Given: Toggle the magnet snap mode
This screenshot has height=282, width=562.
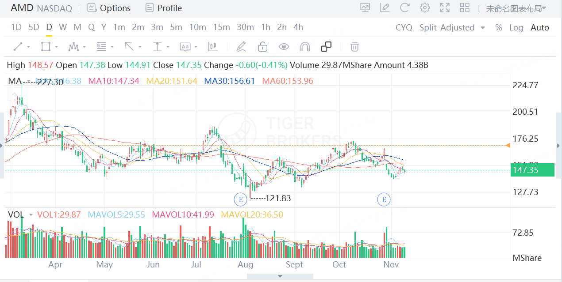Looking at the screenshot, I should coord(305,46).
